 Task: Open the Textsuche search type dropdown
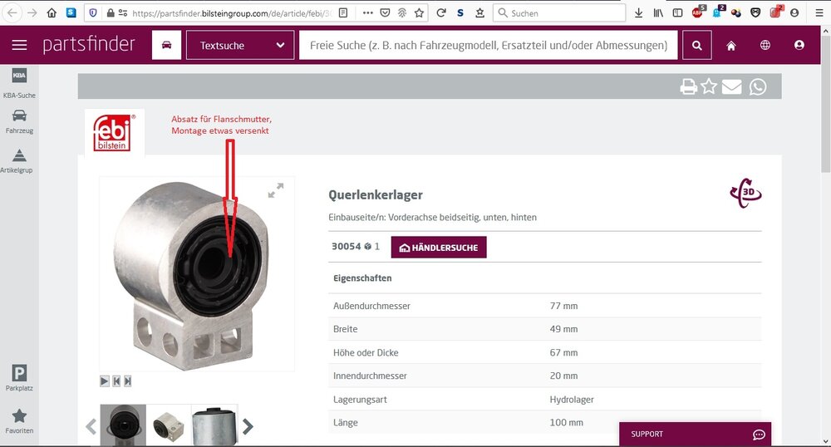(240, 45)
